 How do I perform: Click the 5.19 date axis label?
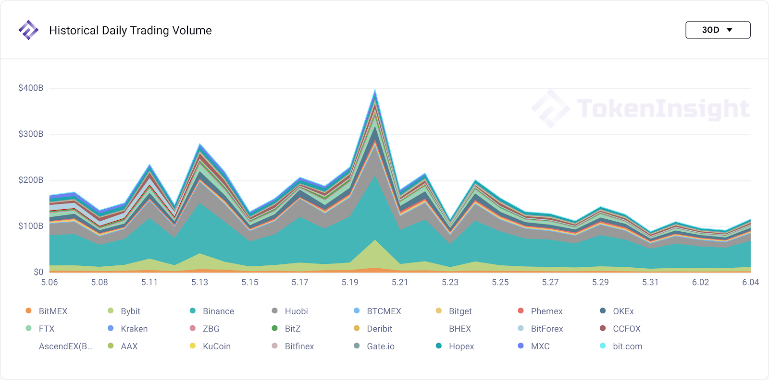coord(350,282)
